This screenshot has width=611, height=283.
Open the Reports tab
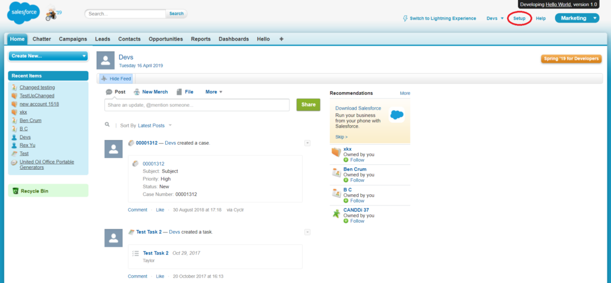pyautogui.click(x=200, y=39)
